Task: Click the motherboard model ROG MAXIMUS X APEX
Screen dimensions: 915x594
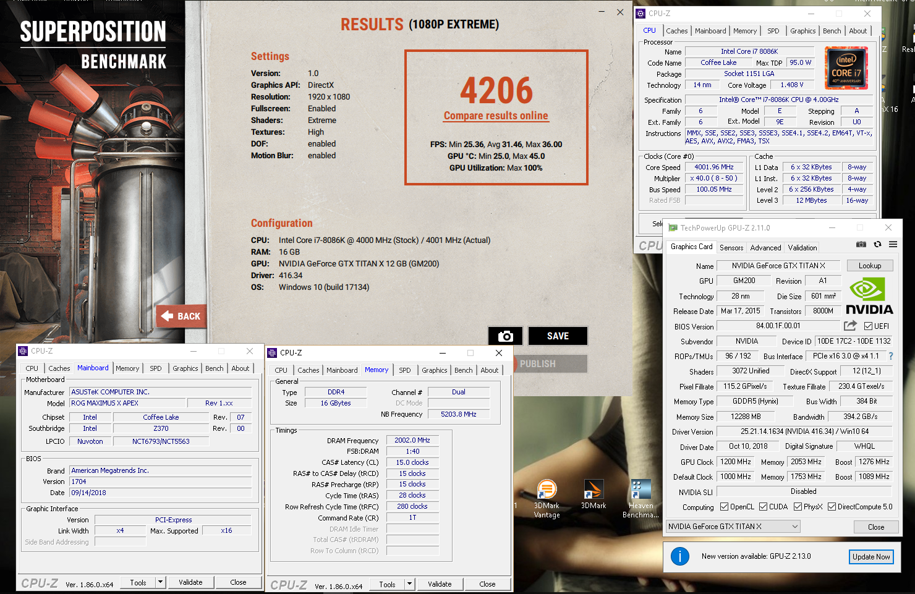Action: pos(127,403)
